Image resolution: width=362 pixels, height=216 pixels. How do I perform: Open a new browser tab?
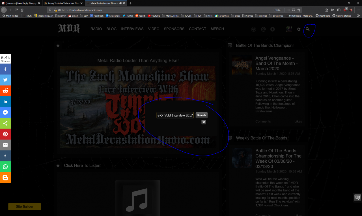pyautogui.click(x=130, y=3)
